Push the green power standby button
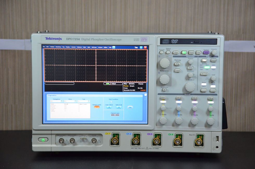 [43, 140]
